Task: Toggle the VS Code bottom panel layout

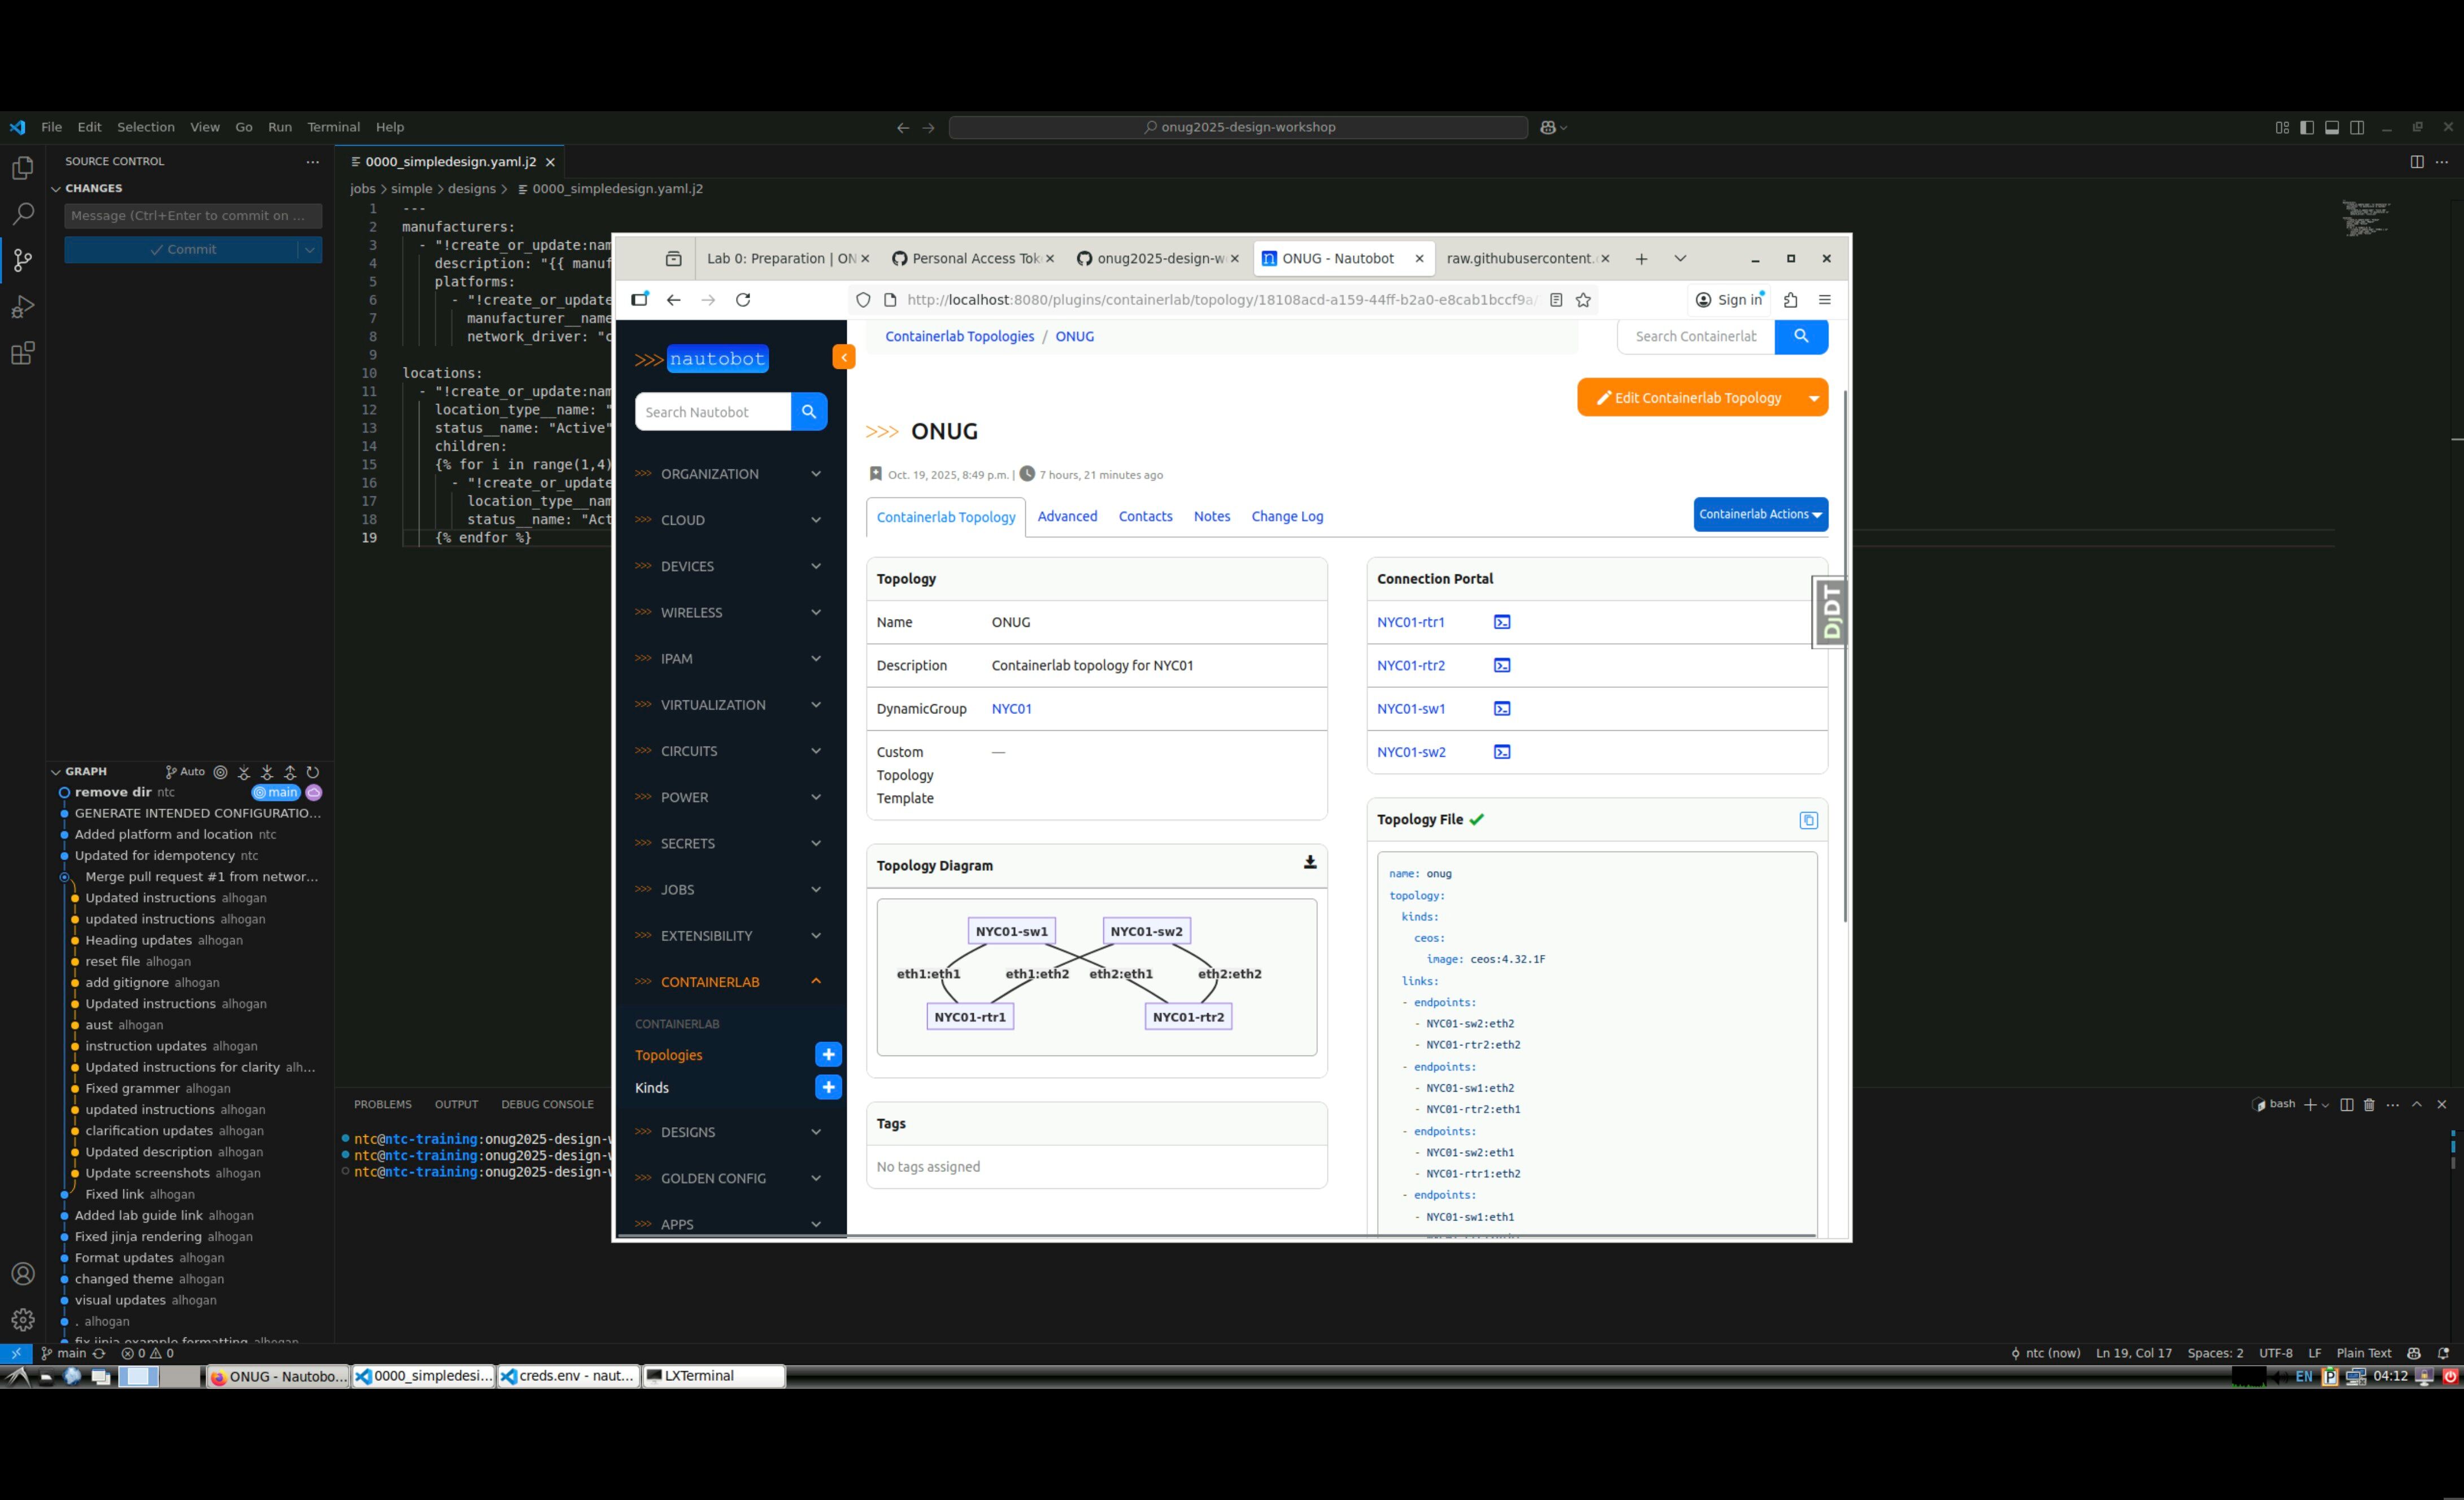Action: tap(2331, 127)
